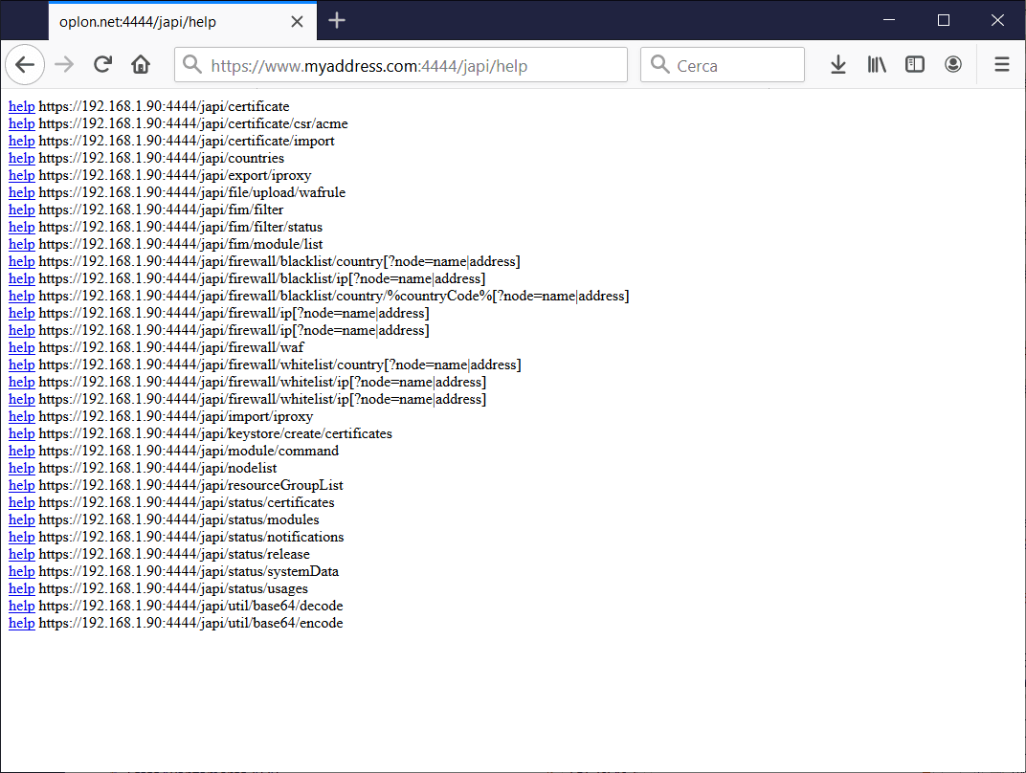Viewport: 1026px width, 773px height.
Task: Open help link for japi/countries
Action: 22,158
